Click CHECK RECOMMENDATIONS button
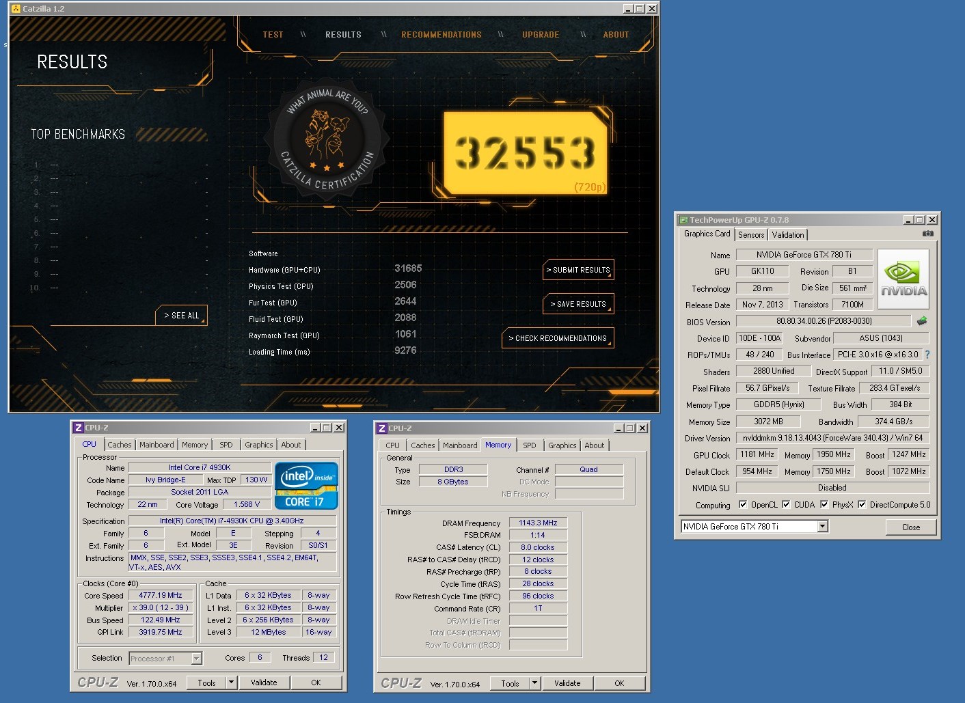This screenshot has height=703, width=965. [x=558, y=338]
